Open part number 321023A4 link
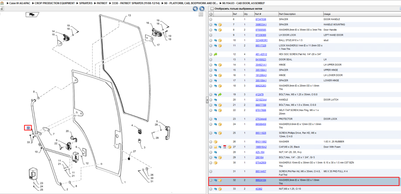Image resolution: width=401 pixels, height=194 pixels. coord(261,100)
